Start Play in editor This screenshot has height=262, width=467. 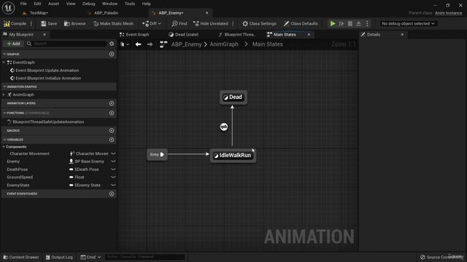[x=333, y=23]
